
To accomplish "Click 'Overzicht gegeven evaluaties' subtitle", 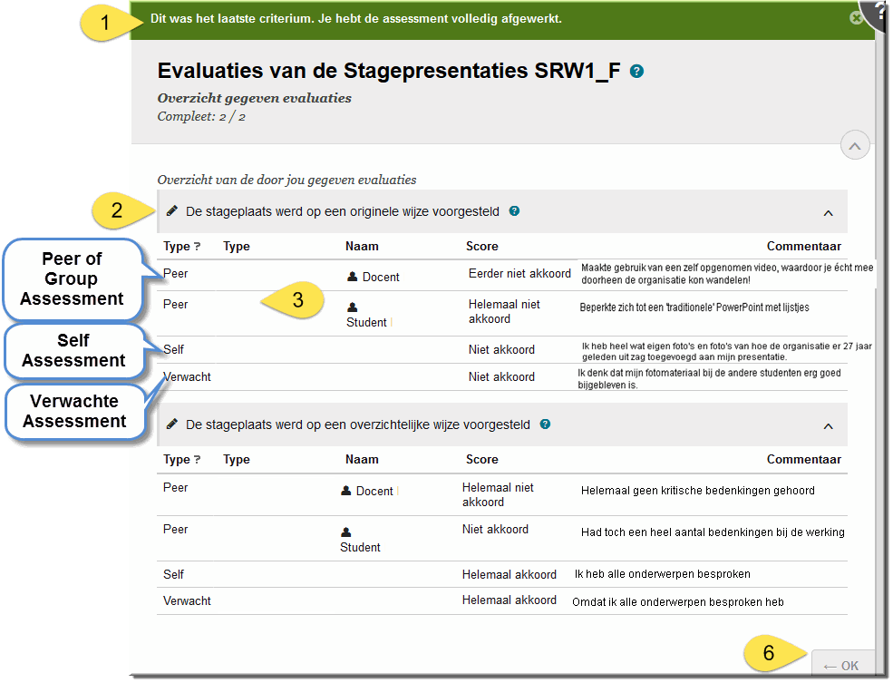I will tap(255, 98).
